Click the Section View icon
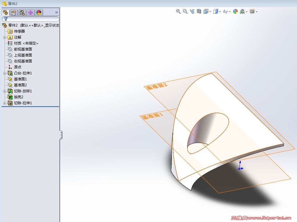The width and height of the screenshot is (297, 222). coord(199,11)
